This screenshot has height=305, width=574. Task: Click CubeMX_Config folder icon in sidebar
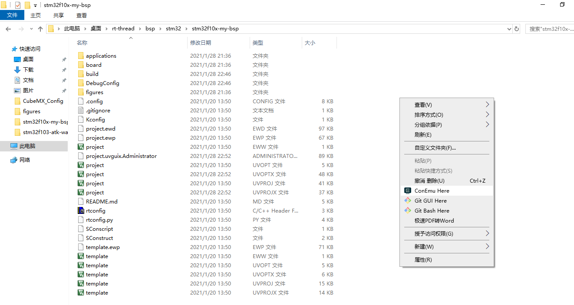point(17,101)
